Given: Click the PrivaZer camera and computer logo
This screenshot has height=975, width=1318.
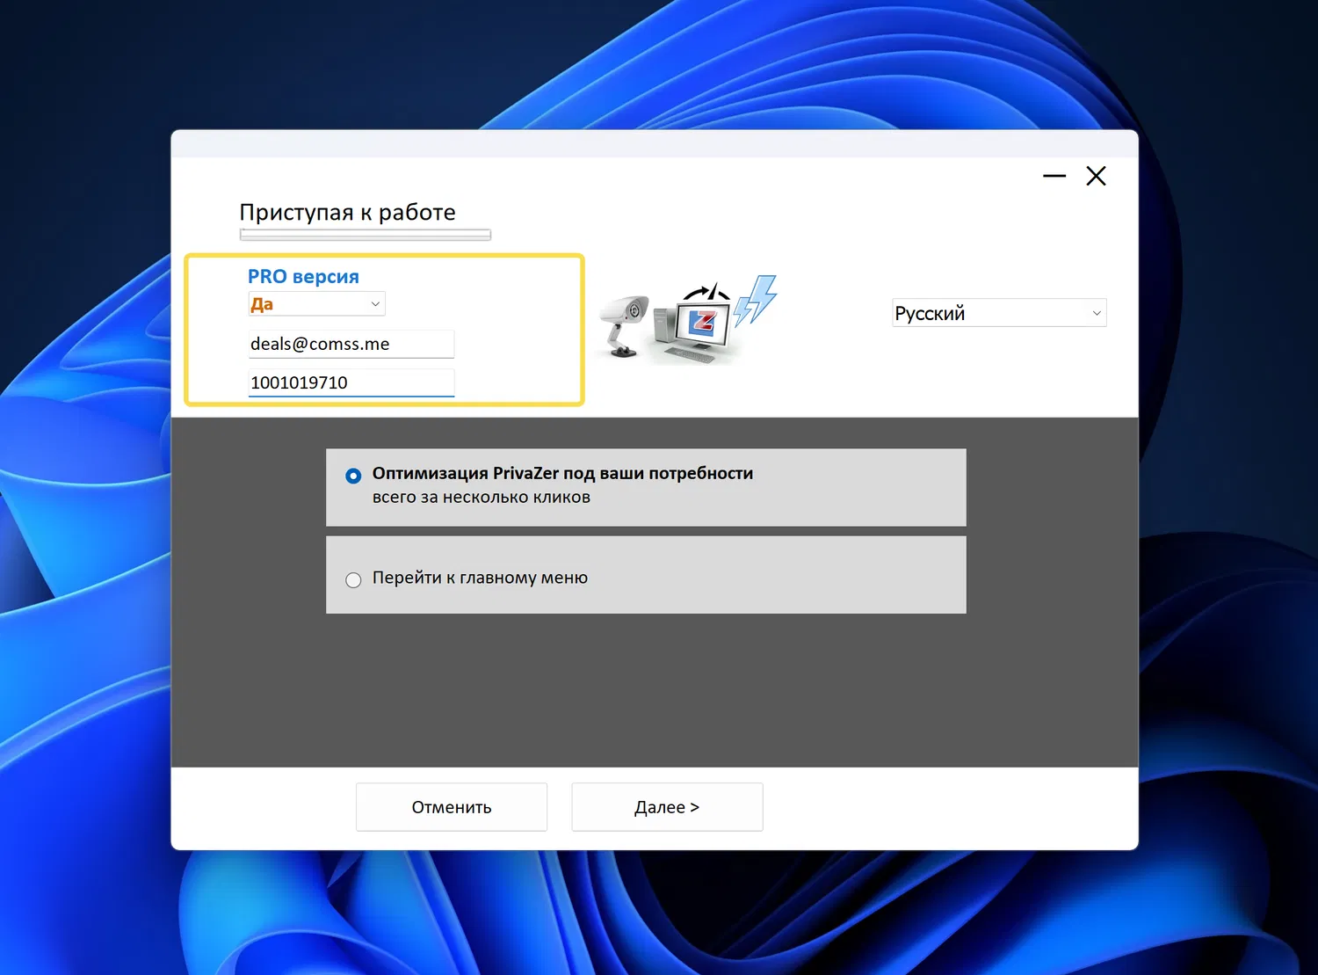Looking at the screenshot, I should (x=687, y=319).
